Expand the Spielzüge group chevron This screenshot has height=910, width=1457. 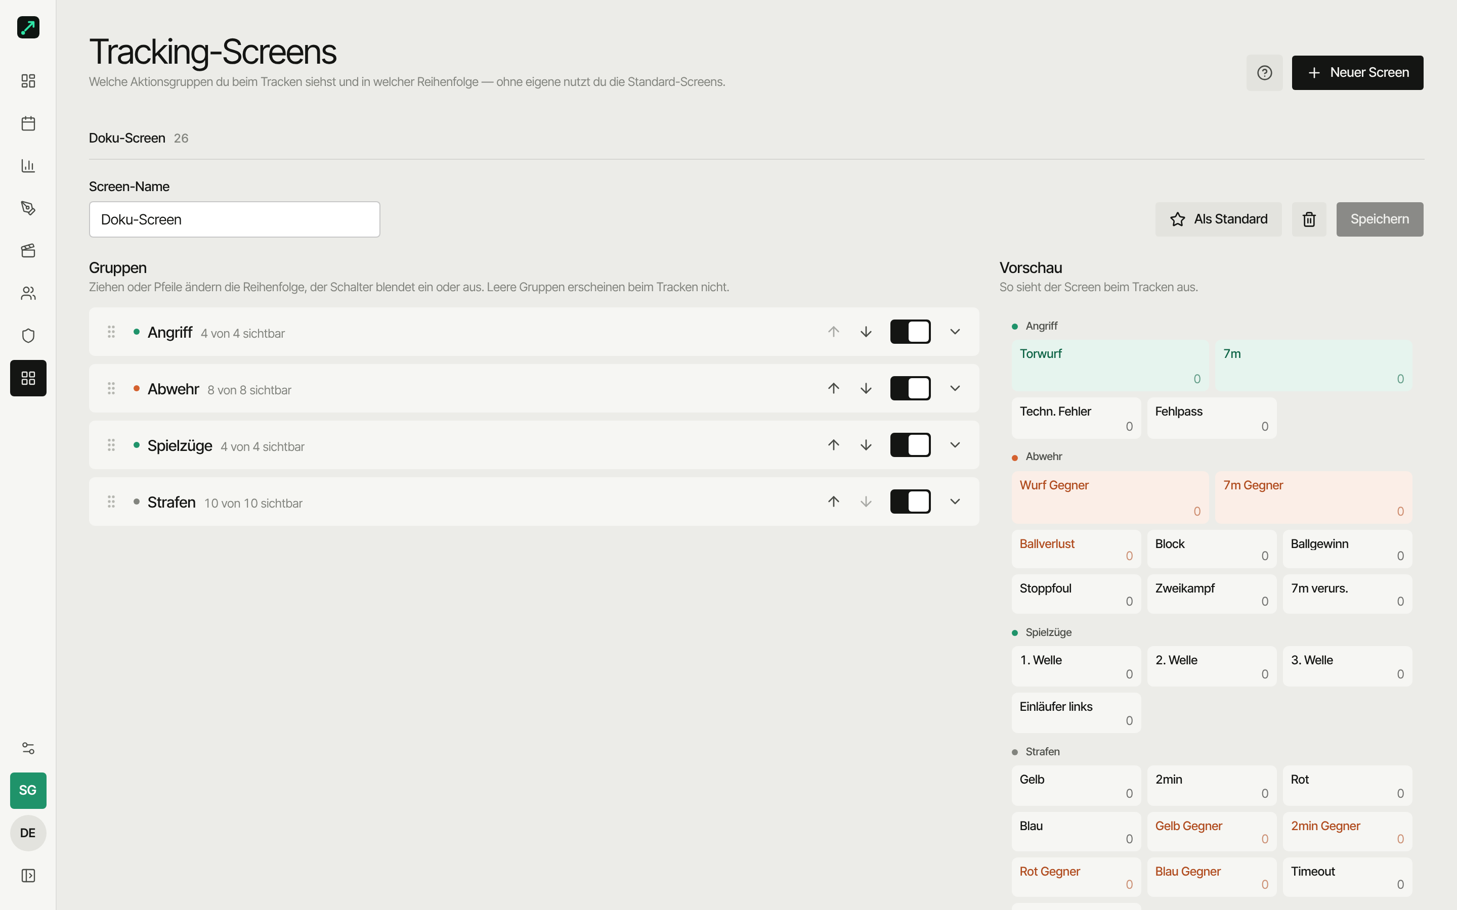pos(955,445)
